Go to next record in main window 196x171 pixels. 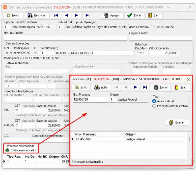(x=77, y=15)
